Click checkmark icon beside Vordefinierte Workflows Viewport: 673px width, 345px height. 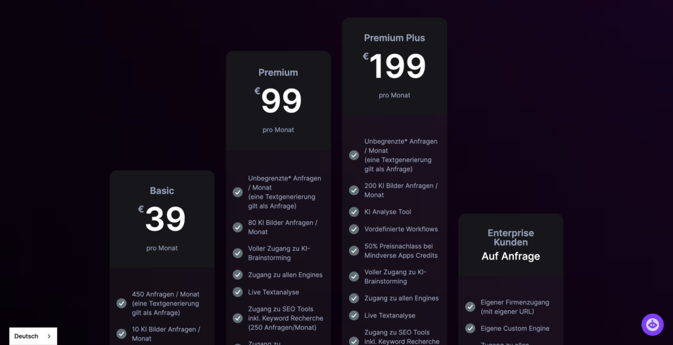tap(354, 229)
